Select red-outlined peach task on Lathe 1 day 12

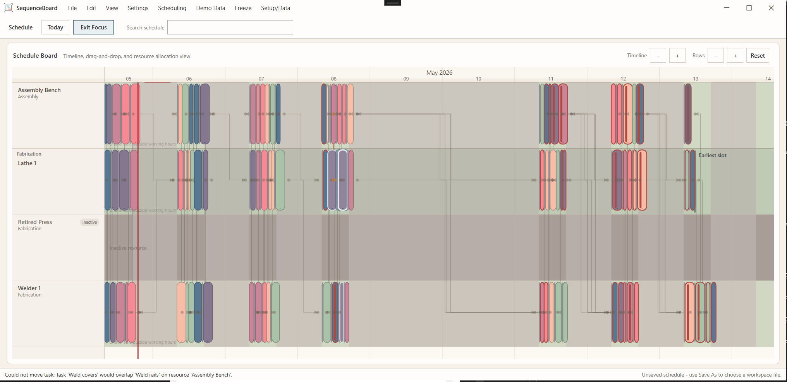tap(642, 180)
